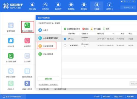Select 全备份 full backup in dialog sidebar
This screenshot has width=137, height=99.
[48, 30]
